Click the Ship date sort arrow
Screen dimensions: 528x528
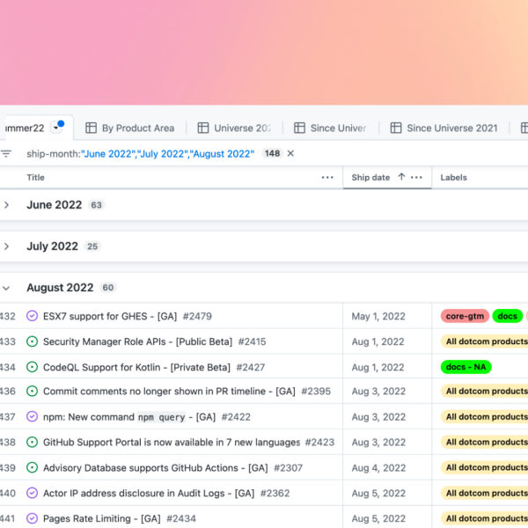(x=401, y=177)
